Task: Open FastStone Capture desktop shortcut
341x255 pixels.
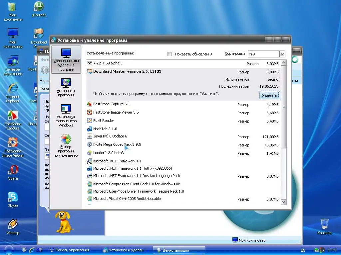Action: tap(13, 120)
